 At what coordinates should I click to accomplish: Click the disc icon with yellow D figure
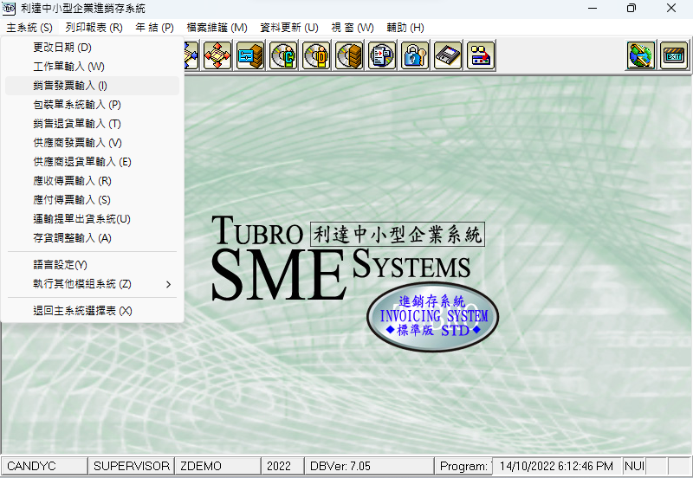point(316,55)
